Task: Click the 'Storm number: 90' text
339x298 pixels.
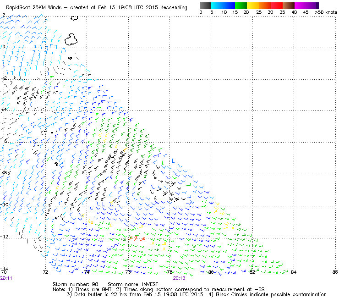Action: tap(75, 284)
